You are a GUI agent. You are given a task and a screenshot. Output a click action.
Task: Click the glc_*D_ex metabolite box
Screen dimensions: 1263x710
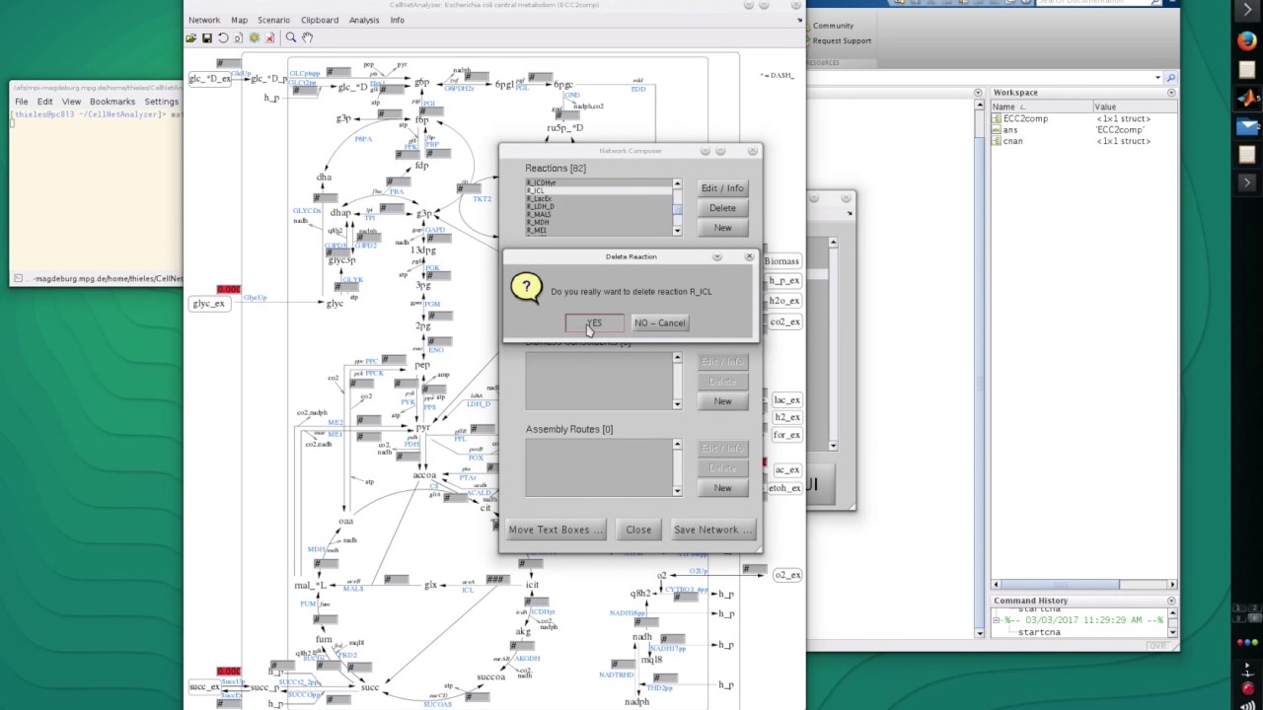pyautogui.click(x=209, y=79)
